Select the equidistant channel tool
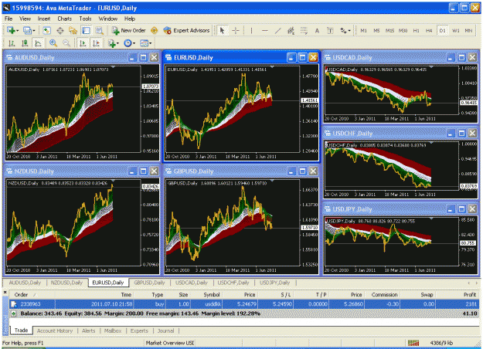The height and width of the screenshot is (349, 483). click(291, 30)
